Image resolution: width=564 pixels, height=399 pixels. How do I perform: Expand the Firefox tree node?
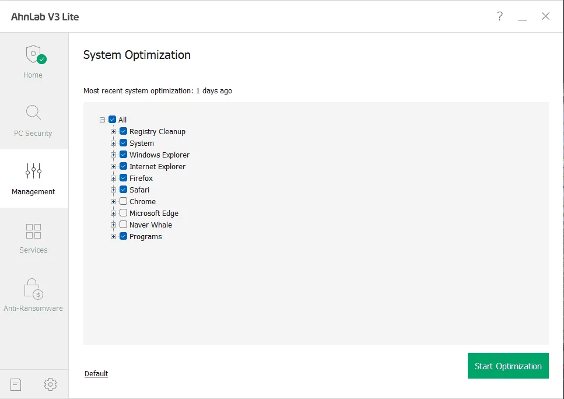click(113, 178)
